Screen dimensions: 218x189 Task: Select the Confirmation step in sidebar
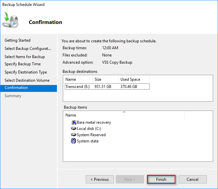click(x=28, y=88)
